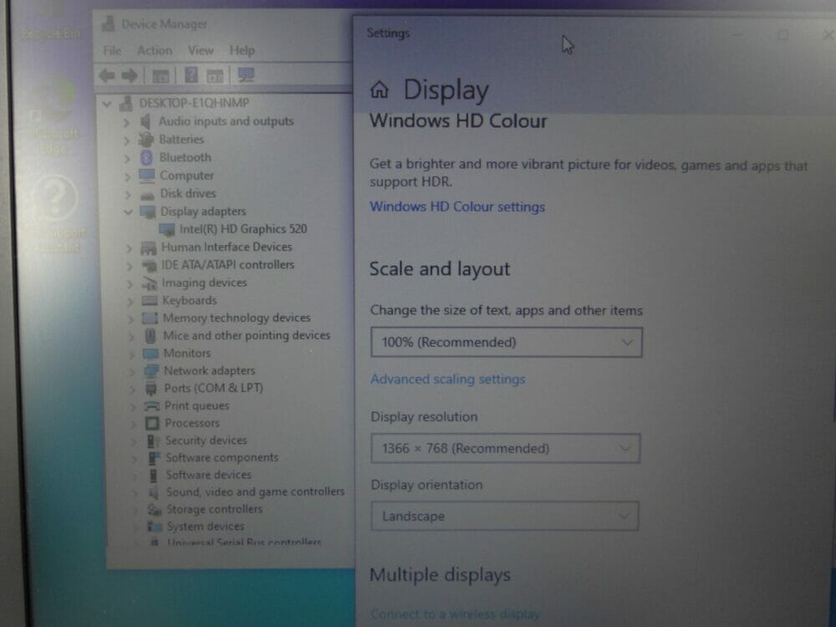The height and width of the screenshot is (627, 836).
Task: Click Connect to a wireless display link
Action: [x=455, y=614]
